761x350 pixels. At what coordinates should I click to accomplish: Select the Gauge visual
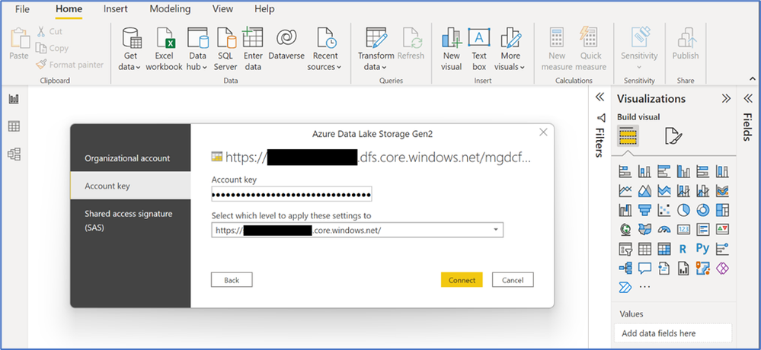[664, 229]
